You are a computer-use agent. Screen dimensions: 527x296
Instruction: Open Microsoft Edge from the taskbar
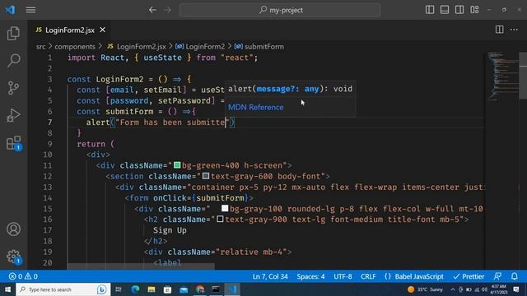135,289
